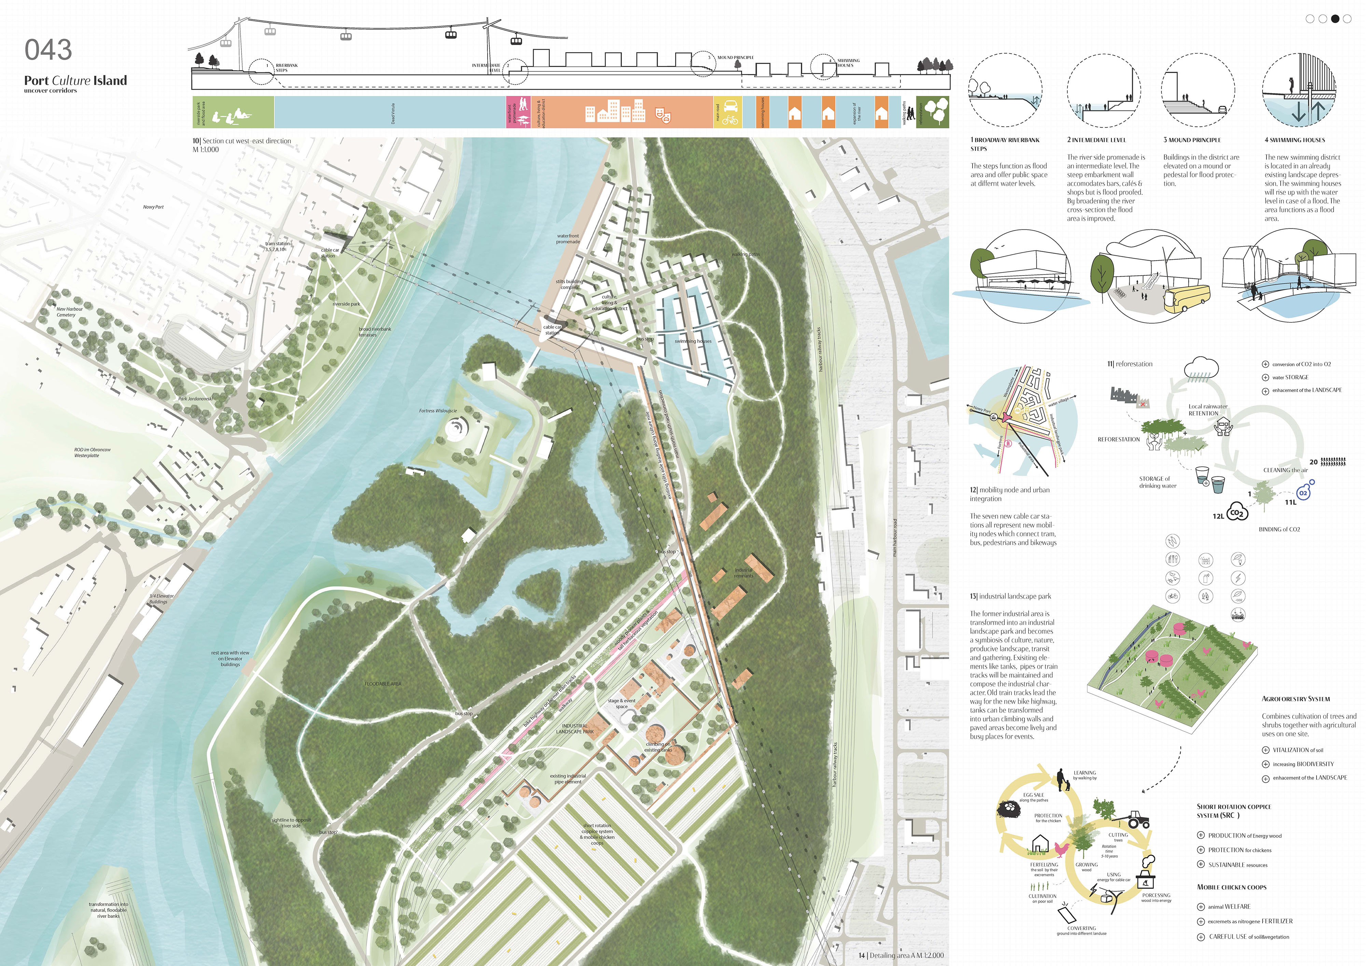This screenshot has width=1366, height=966.
Task: Select the "3/4 Elewator Buildings" label
Action: 162,598
